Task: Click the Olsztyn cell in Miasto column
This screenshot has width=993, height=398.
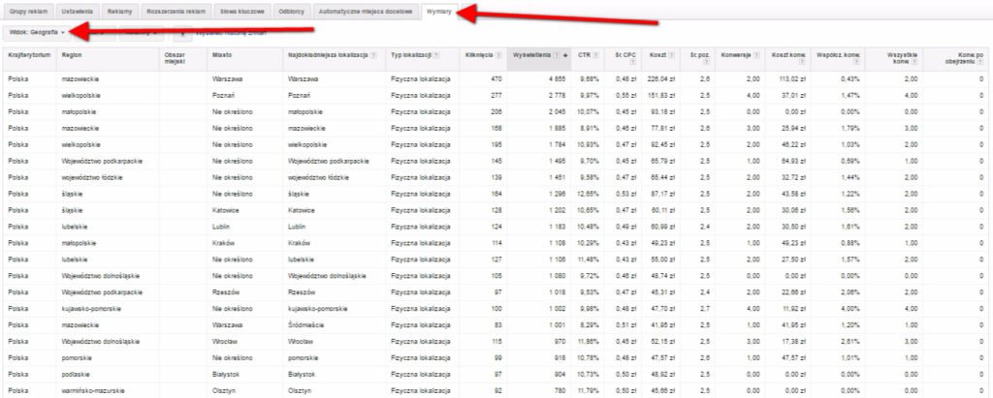Action: [224, 391]
